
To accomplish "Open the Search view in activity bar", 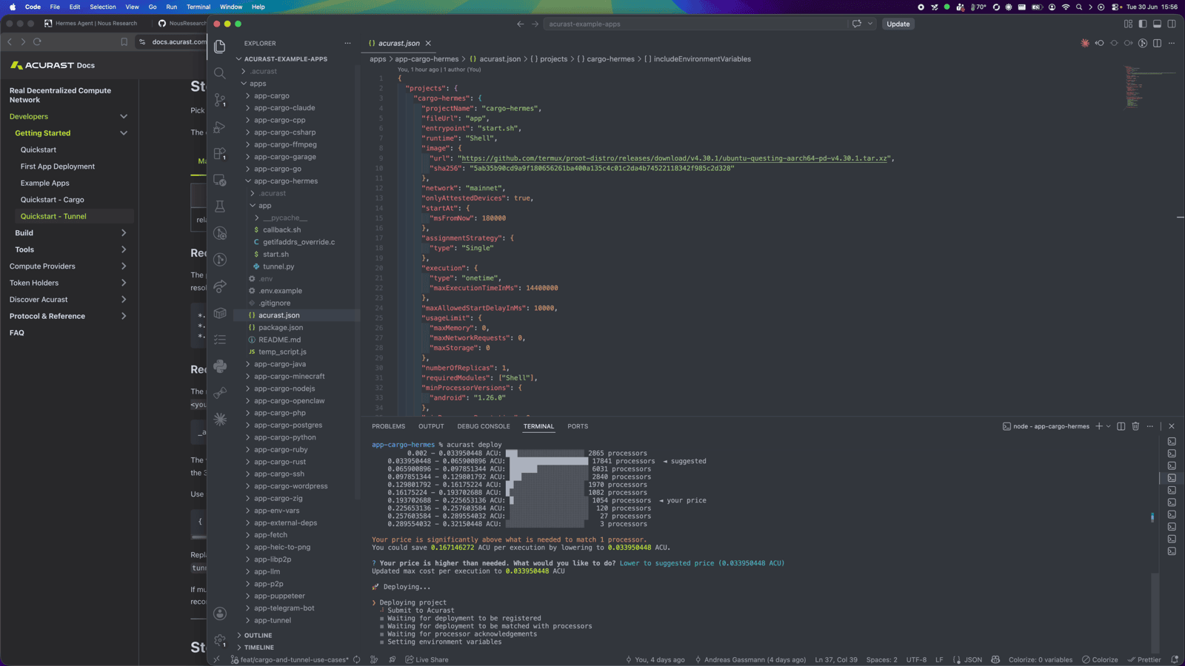I will coord(220,73).
